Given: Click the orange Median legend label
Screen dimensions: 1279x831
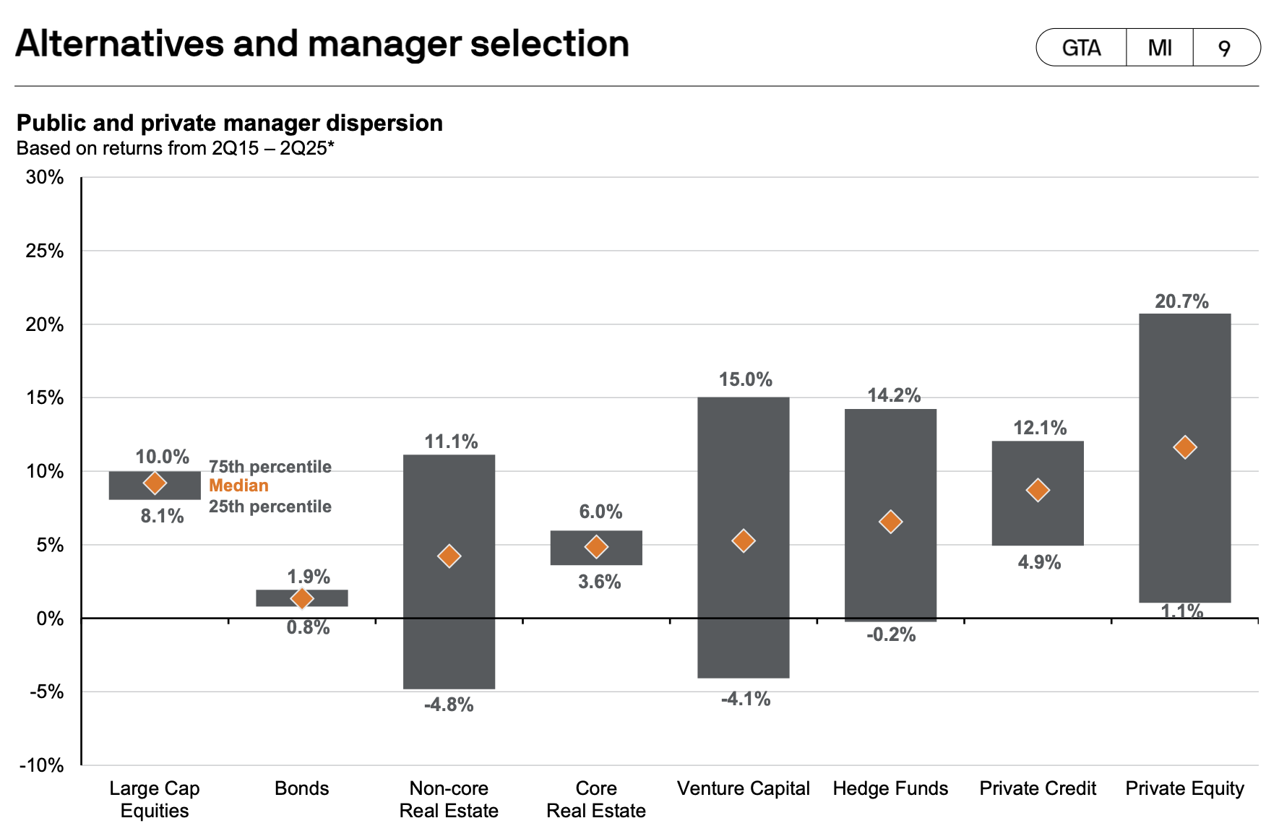Looking at the screenshot, I should (238, 486).
